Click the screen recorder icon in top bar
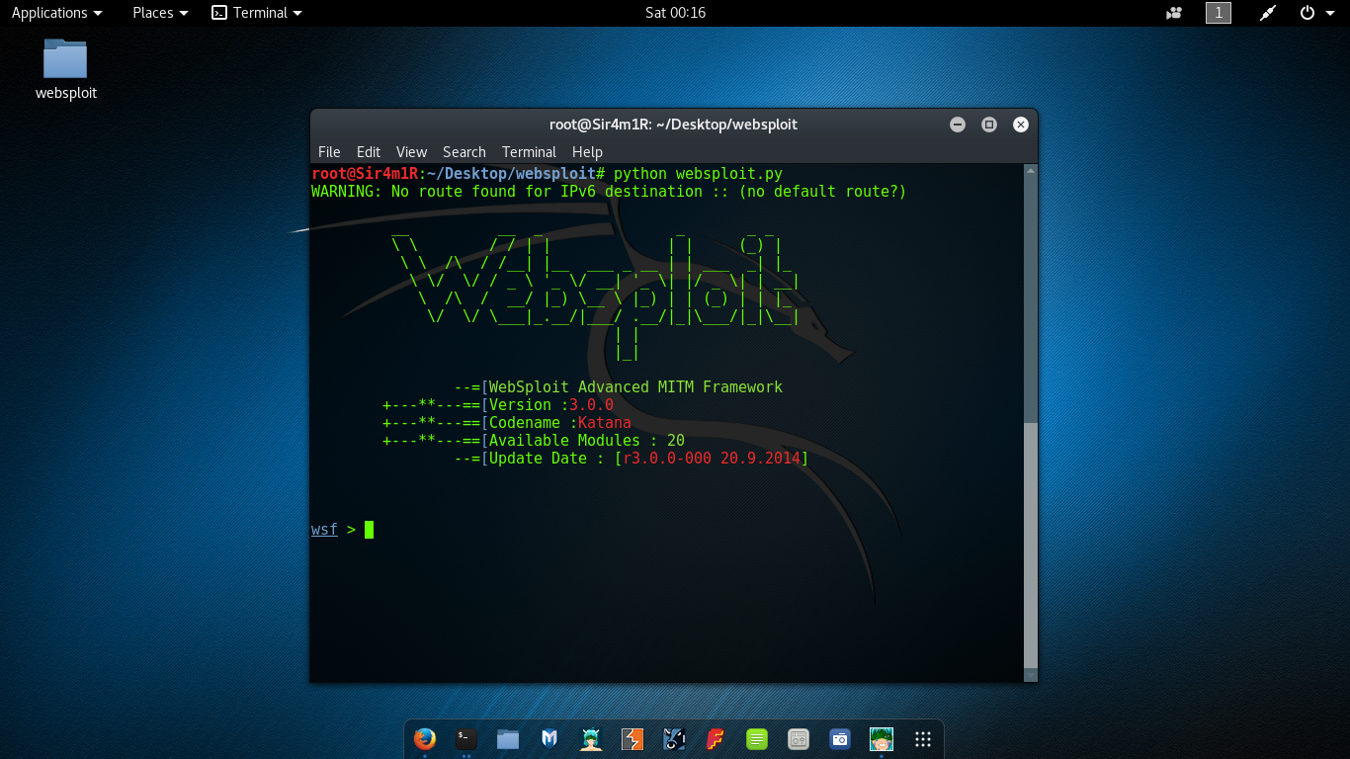The width and height of the screenshot is (1350, 759). click(x=1174, y=13)
